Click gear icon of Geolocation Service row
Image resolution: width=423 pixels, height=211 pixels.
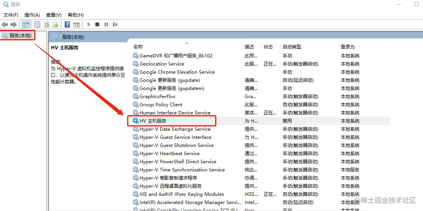pyautogui.click(x=135, y=64)
